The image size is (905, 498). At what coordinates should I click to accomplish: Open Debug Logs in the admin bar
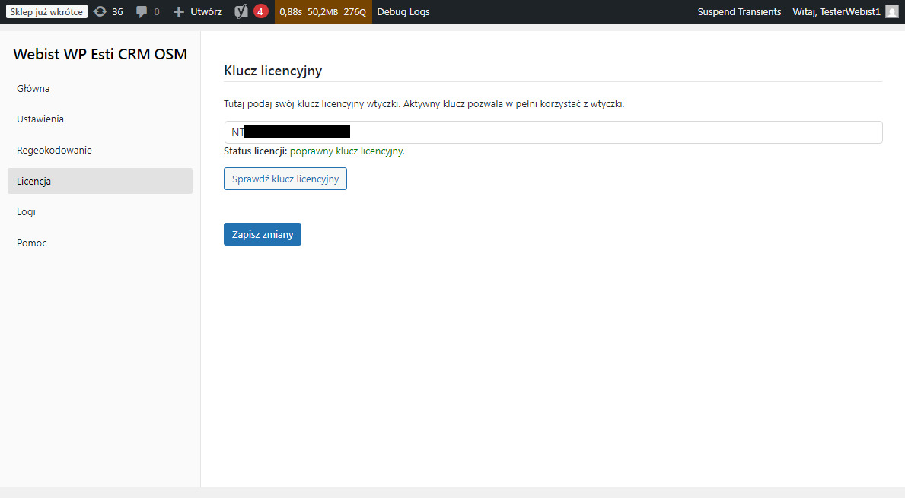pos(403,12)
